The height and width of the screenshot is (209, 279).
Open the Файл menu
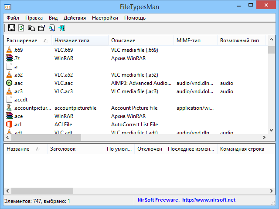point(13,18)
